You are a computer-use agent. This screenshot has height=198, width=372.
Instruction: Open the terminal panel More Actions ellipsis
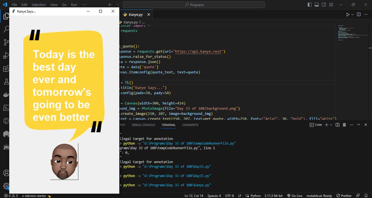coord(351,125)
